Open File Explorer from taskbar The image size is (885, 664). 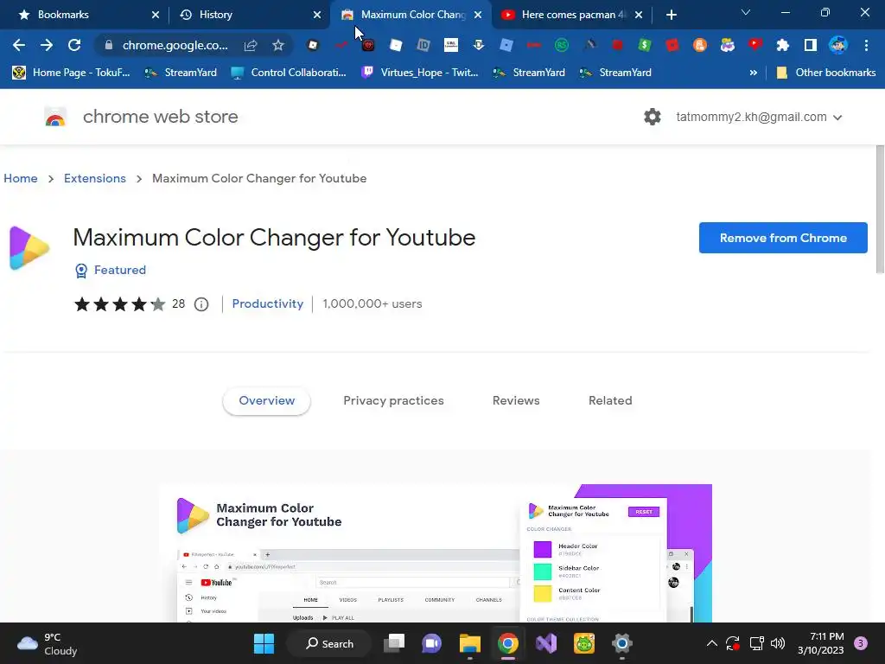pyautogui.click(x=469, y=643)
